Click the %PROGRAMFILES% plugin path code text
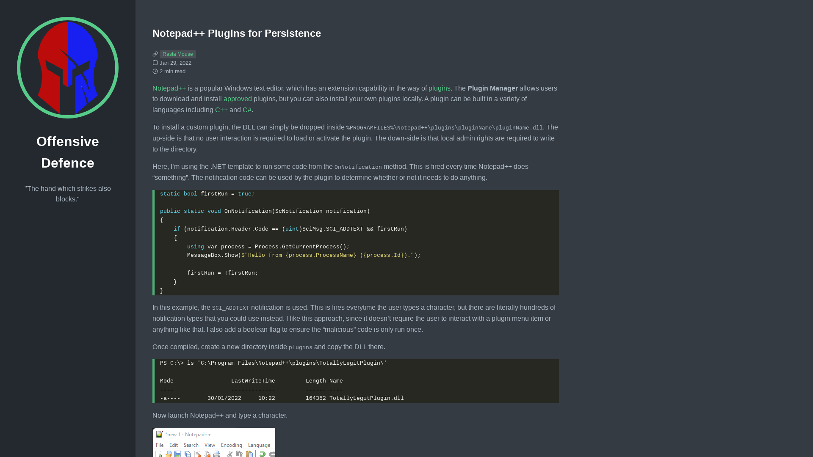 point(444,128)
